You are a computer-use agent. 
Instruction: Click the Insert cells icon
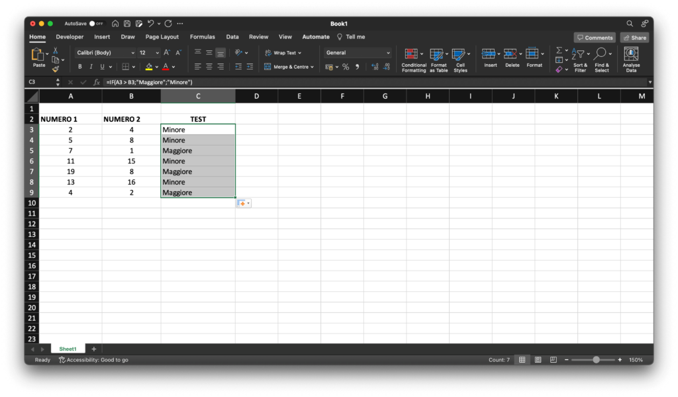point(488,54)
